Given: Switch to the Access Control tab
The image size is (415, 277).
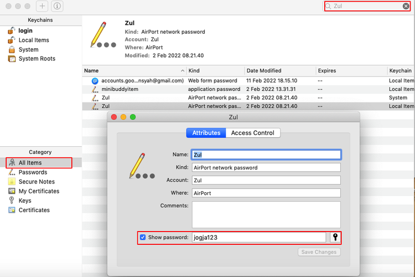Looking at the screenshot, I should click(x=253, y=133).
